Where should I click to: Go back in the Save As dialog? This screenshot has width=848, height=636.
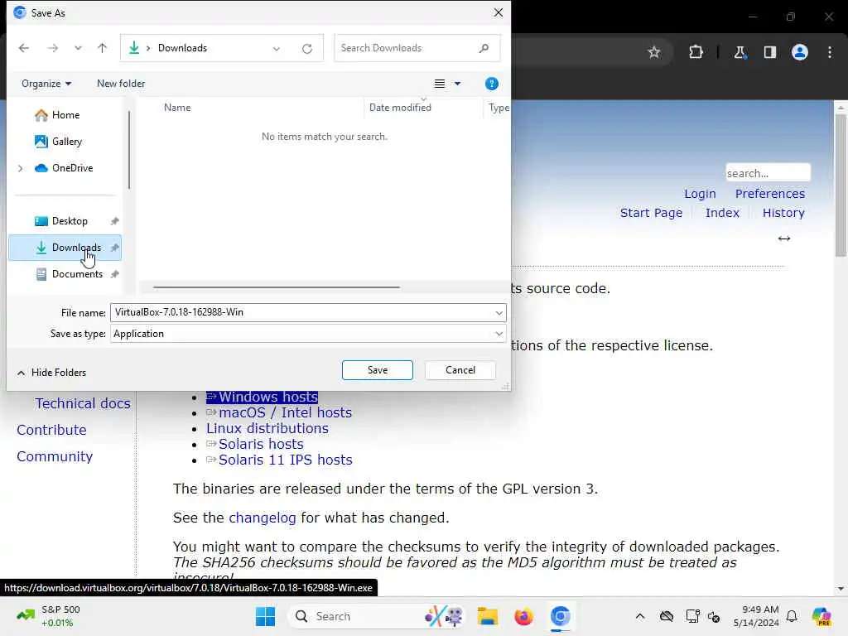click(x=24, y=48)
